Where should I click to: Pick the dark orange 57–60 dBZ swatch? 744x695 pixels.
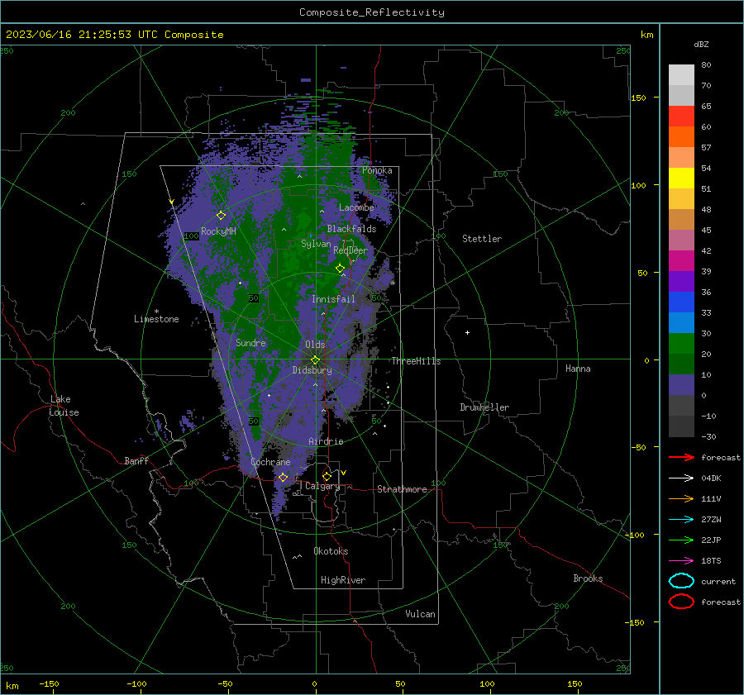pos(681,137)
